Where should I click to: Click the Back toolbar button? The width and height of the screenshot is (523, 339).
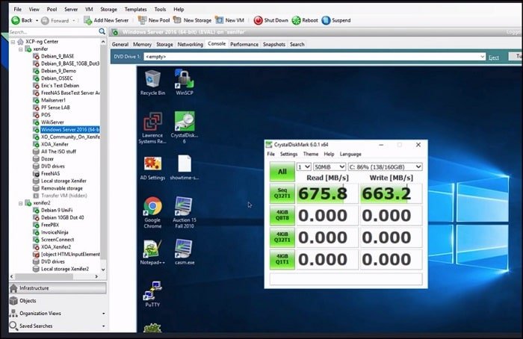tap(22, 20)
